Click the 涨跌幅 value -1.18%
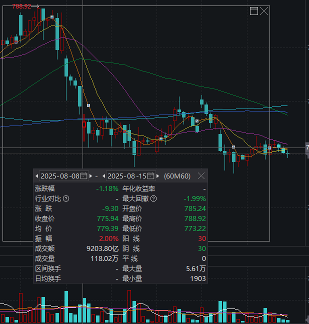 click(x=107, y=188)
